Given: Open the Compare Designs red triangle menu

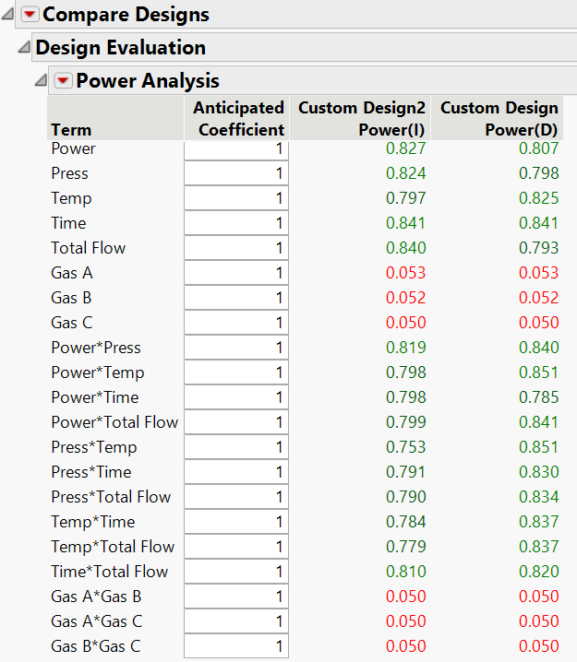Looking at the screenshot, I should pyautogui.click(x=30, y=15).
